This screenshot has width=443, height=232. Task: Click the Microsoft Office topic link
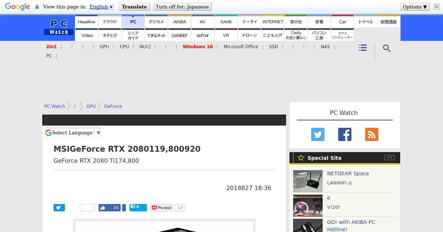241,47
